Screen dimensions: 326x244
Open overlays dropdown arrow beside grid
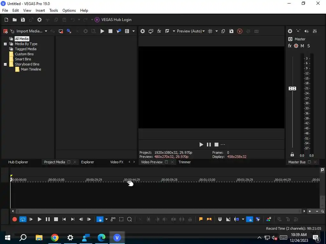click(x=216, y=31)
